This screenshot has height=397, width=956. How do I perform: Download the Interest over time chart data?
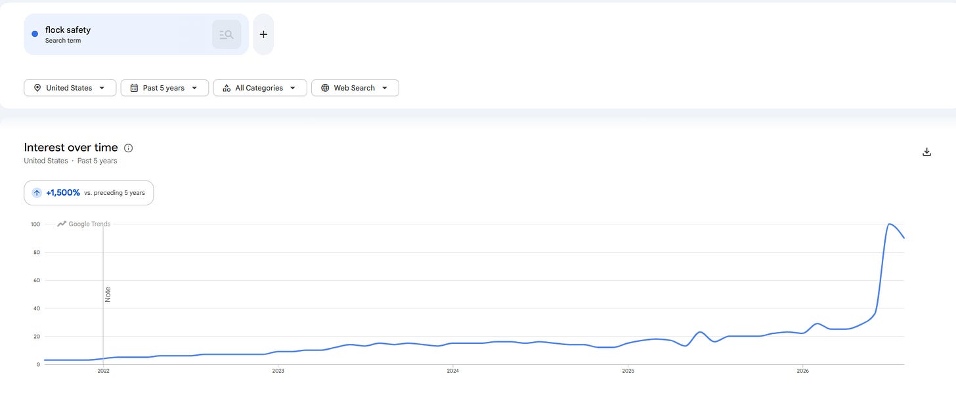point(926,152)
